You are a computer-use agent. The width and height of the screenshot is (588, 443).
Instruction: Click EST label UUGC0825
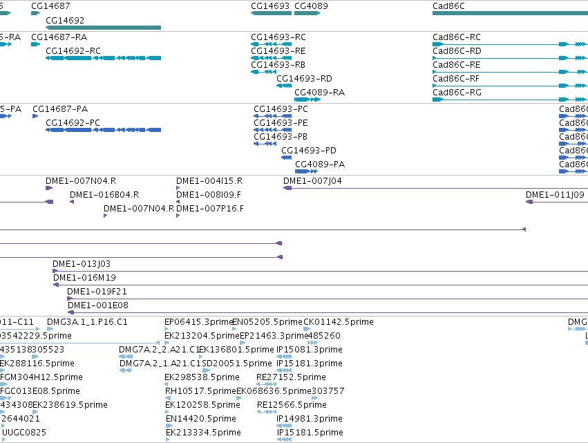tap(24, 433)
